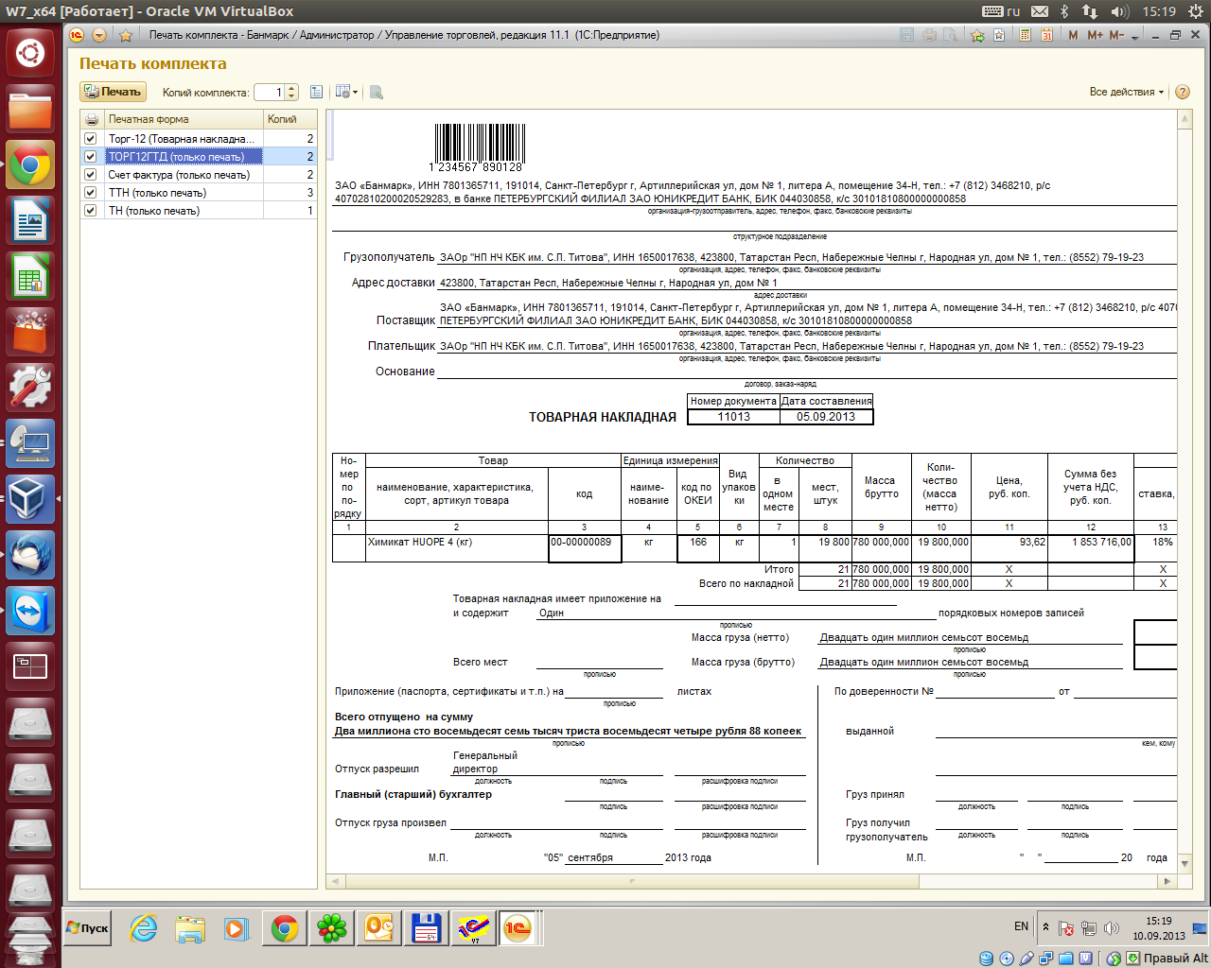Image resolution: width=1211 pixels, height=968 pixels.
Task: Click the sum cell 1 853 716,00
Action: 1091,548
